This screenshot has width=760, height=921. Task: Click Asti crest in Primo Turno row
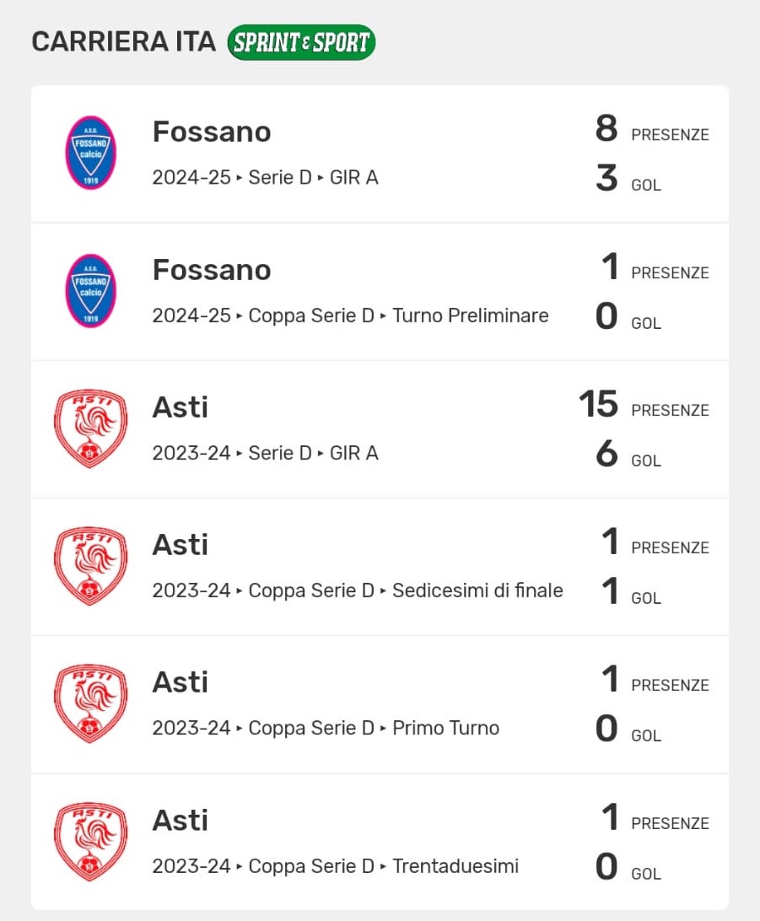91,703
